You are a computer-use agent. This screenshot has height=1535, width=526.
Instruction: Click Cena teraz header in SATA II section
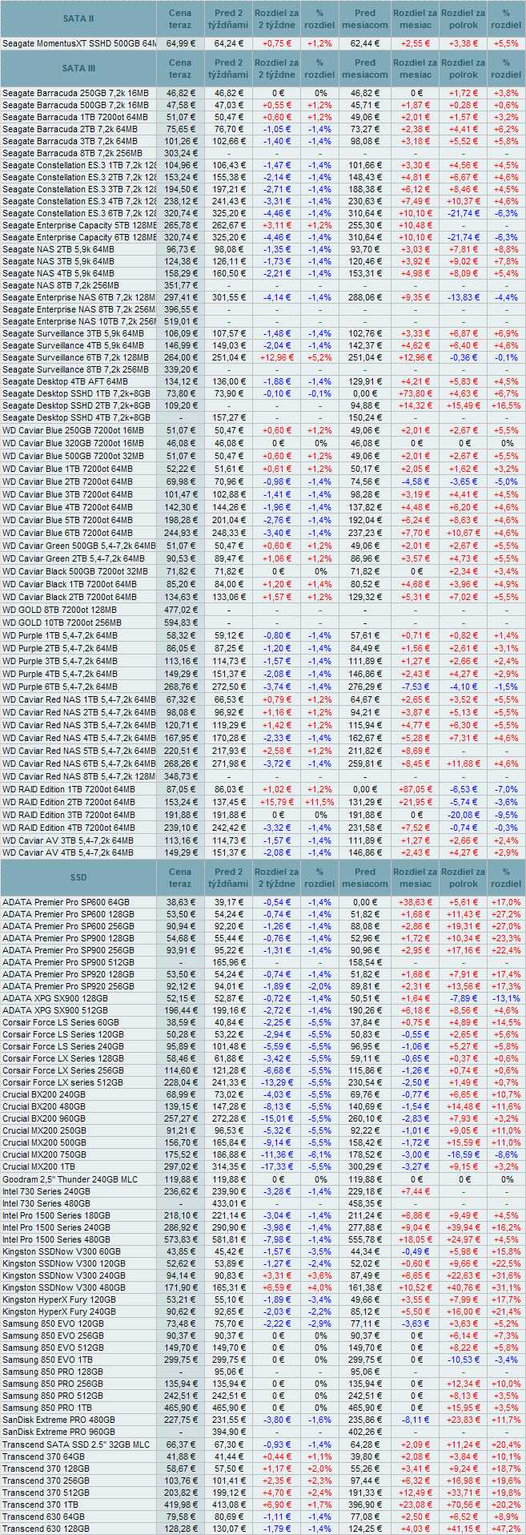pyautogui.click(x=180, y=18)
